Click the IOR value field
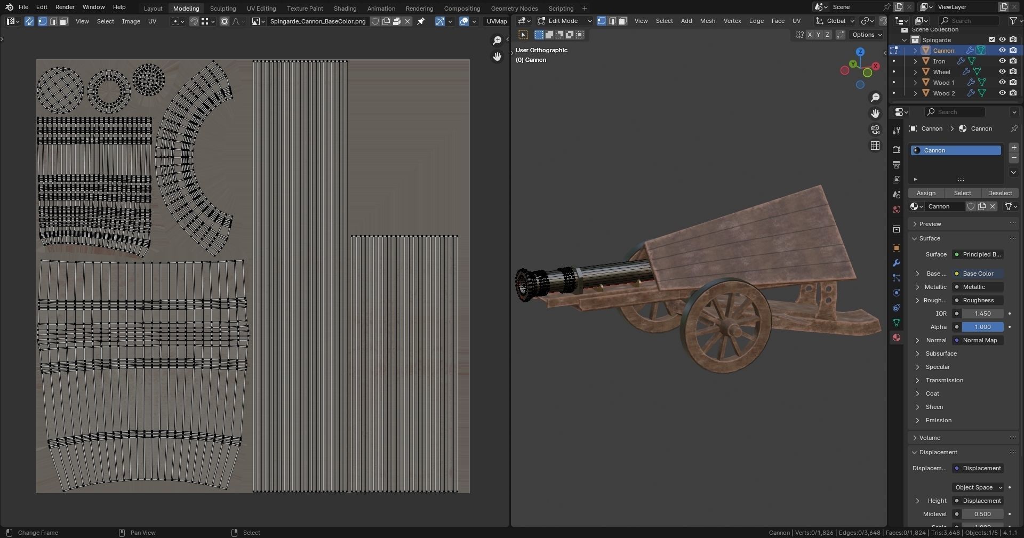This screenshot has width=1024, height=538. click(982, 314)
